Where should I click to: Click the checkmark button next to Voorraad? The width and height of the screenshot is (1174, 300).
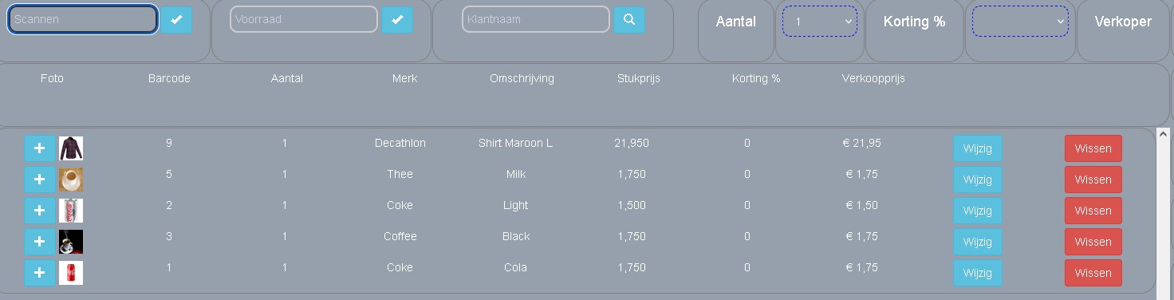[x=397, y=19]
